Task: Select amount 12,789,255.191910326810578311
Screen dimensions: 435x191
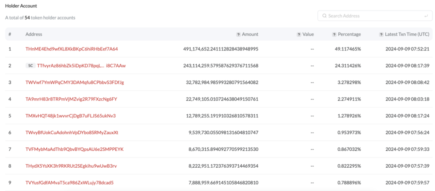Action: point(222,116)
